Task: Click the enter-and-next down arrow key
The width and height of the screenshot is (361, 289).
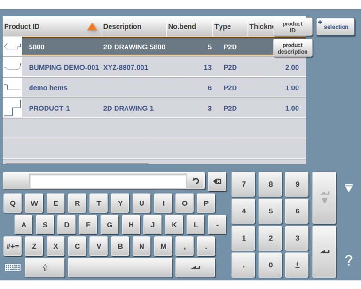Action: (x=324, y=197)
